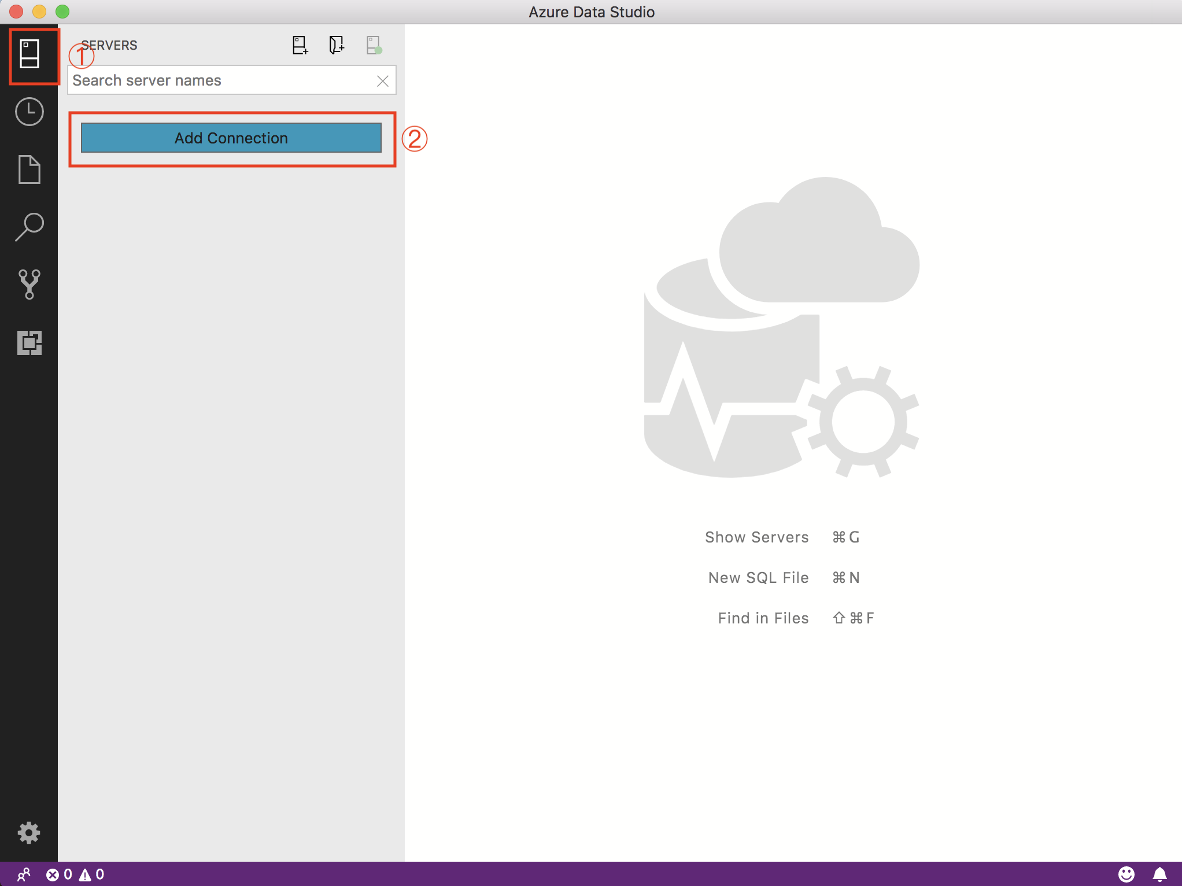Close the window with red button
The height and width of the screenshot is (886, 1182).
(x=16, y=12)
